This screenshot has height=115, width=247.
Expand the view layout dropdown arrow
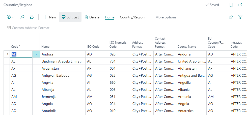pos(13,17)
